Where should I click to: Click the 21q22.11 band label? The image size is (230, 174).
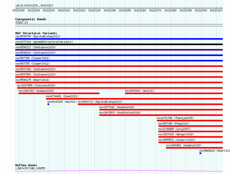(x=22, y=22)
